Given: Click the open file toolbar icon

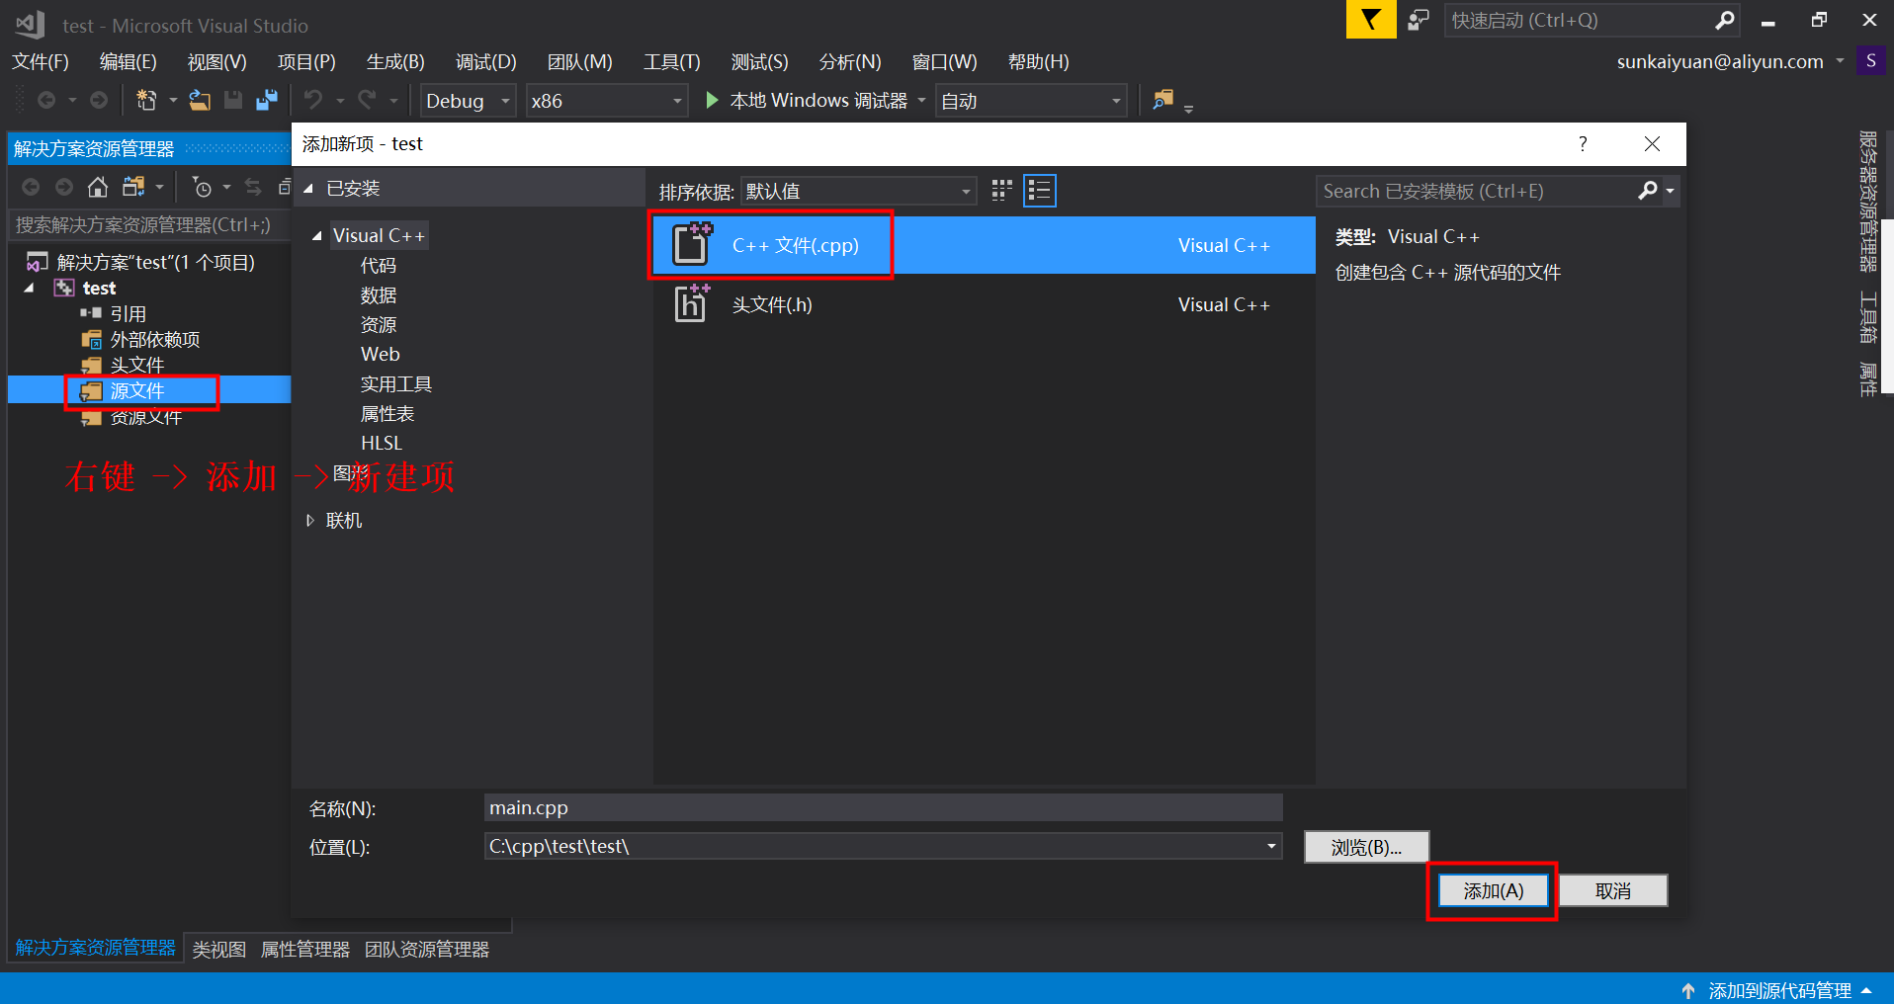Looking at the screenshot, I should 200,100.
